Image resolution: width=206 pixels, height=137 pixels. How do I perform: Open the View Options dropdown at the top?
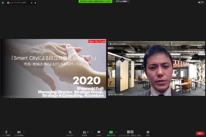pyautogui.click(x=122, y=1)
